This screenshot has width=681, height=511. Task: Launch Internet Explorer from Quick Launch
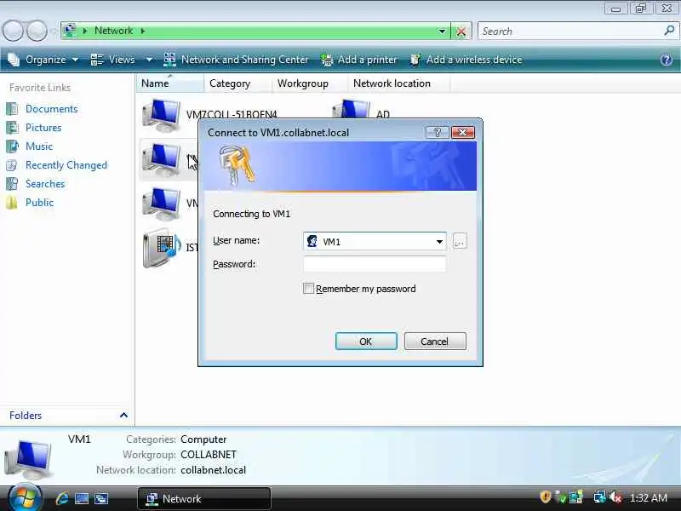[62, 498]
